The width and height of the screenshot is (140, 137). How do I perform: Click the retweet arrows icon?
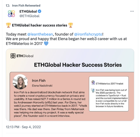8,6
